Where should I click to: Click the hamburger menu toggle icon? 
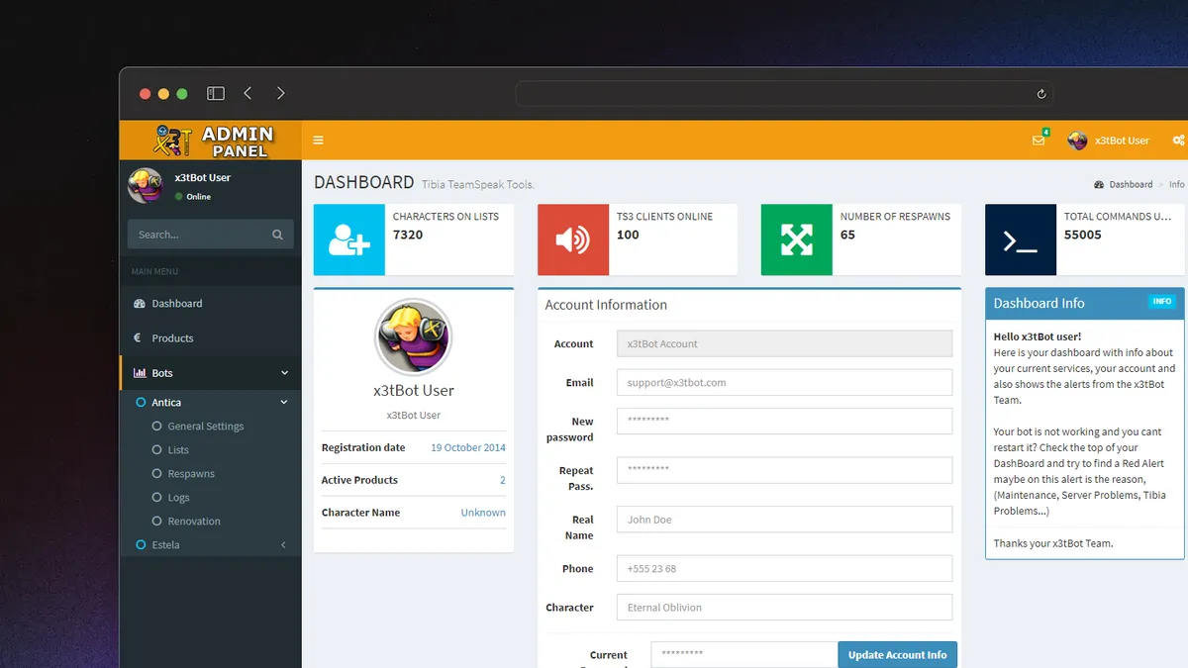(x=318, y=141)
